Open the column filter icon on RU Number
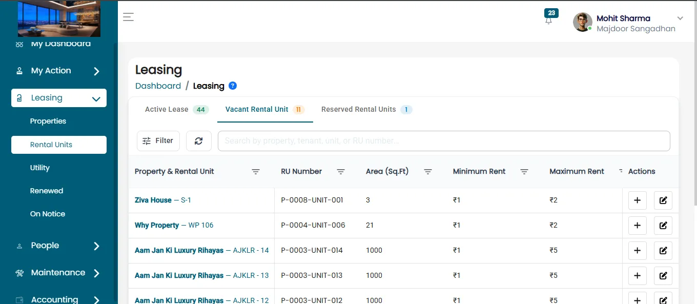 click(341, 172)
